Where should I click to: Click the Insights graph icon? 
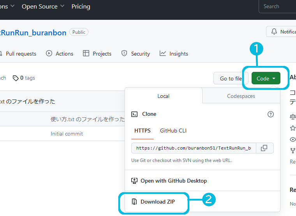163,54
